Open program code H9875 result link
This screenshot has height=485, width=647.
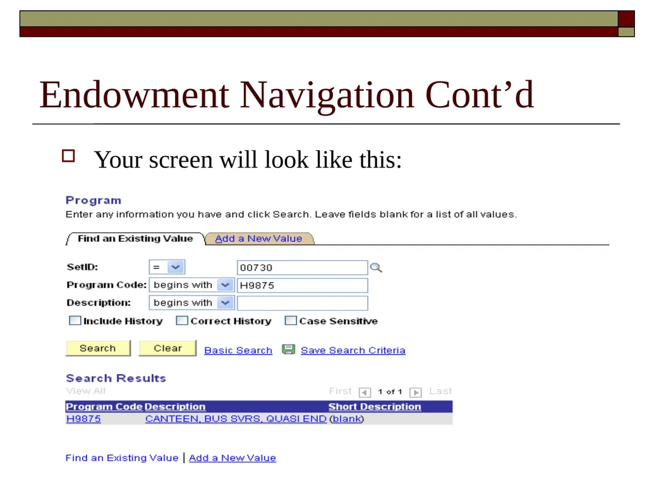click(x=83, y=419)
